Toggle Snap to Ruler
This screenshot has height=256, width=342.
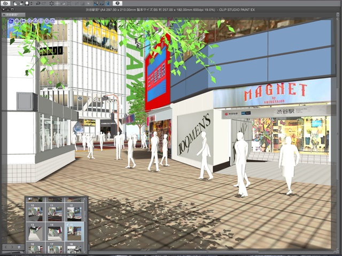point(96,4)
